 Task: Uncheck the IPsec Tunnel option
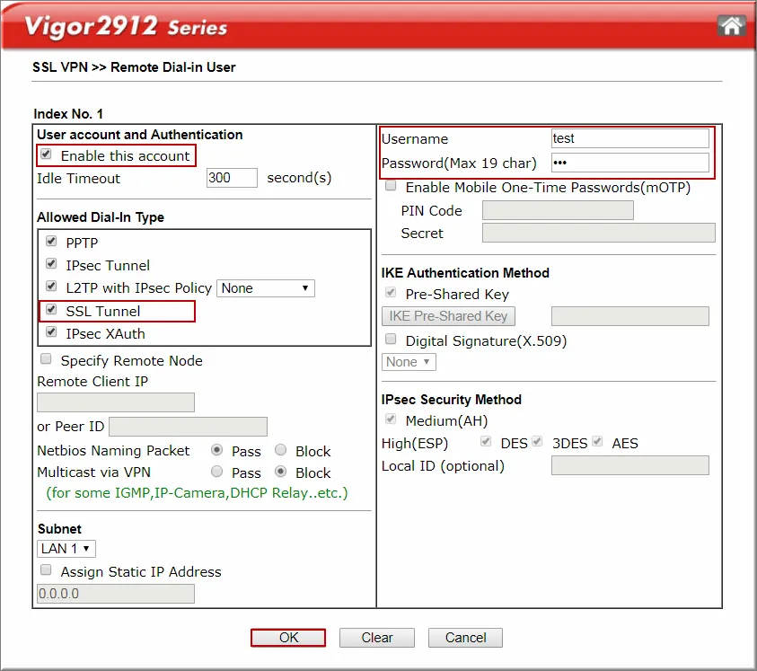coord(50,263)
